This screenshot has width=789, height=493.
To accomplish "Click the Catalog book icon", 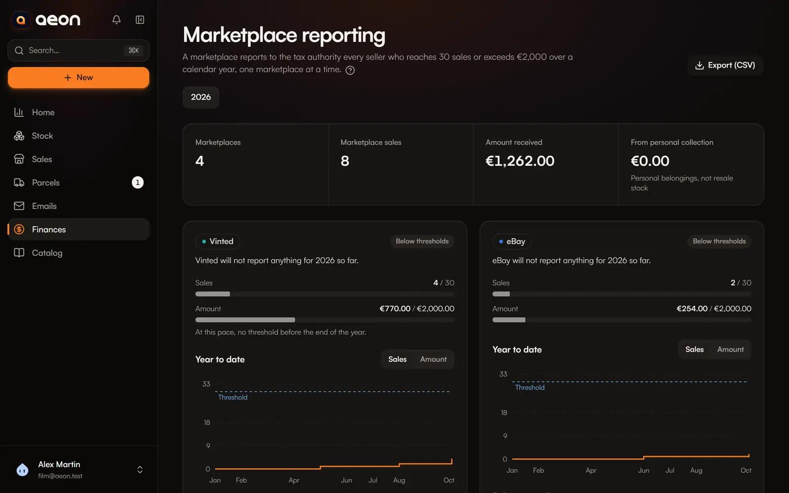I will [x=19, y=253].
